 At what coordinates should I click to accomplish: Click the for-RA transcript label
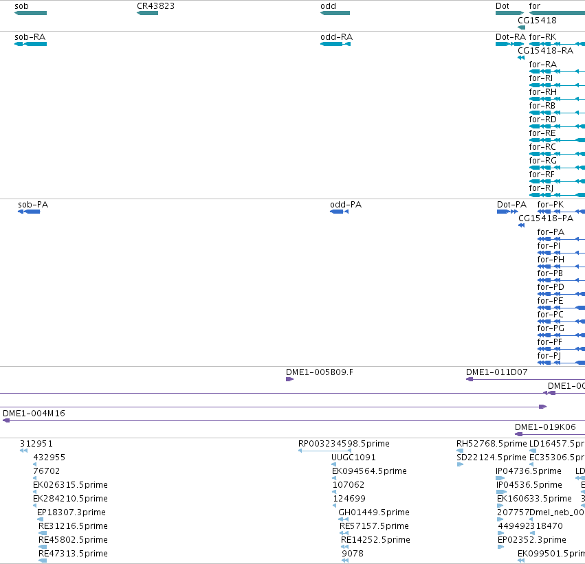click(543, 64)
